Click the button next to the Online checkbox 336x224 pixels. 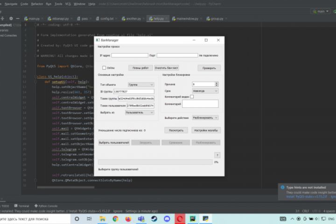[x=140, y=68]
